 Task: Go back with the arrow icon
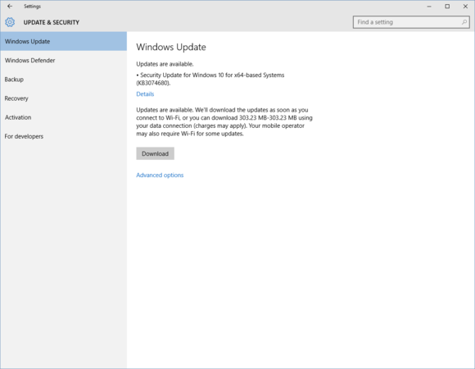10,6
